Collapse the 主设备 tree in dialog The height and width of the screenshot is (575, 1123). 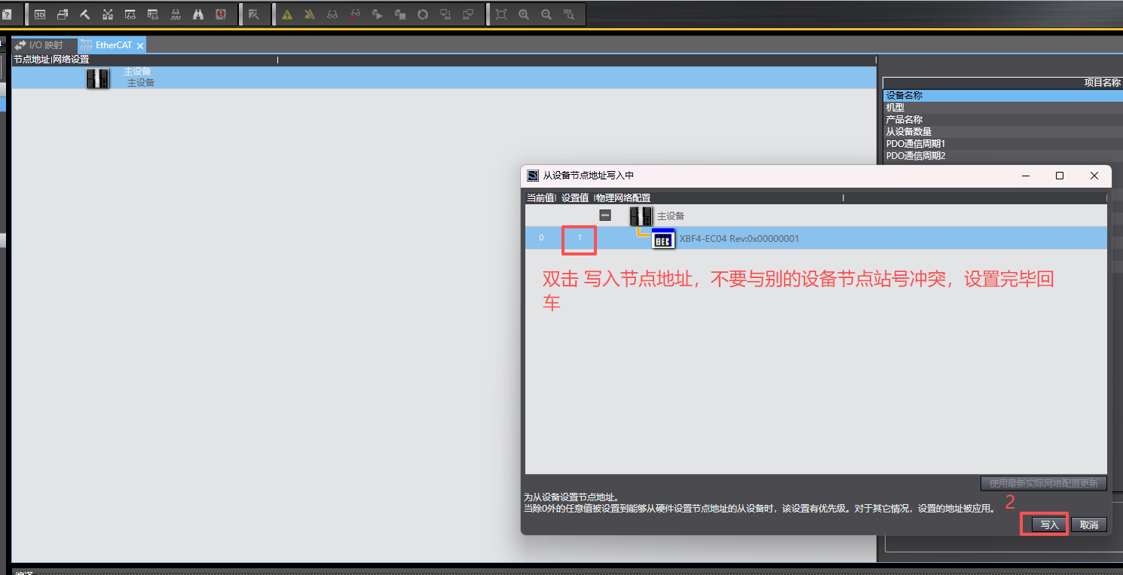(x=605, y=216)
